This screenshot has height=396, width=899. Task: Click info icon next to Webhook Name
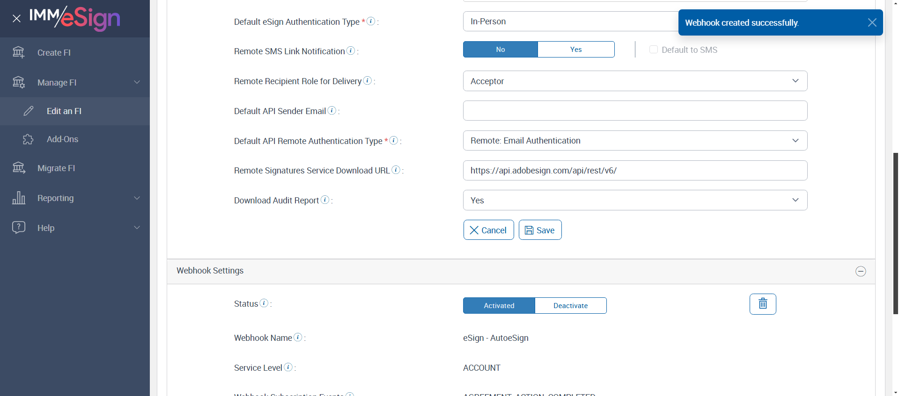coord(298,337)
